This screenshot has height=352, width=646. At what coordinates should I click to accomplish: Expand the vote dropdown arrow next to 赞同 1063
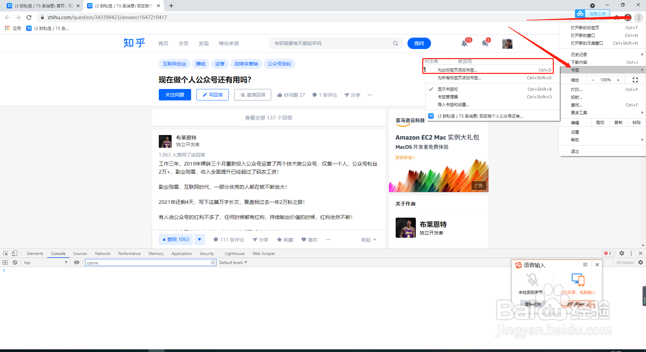tap(200, 239)
